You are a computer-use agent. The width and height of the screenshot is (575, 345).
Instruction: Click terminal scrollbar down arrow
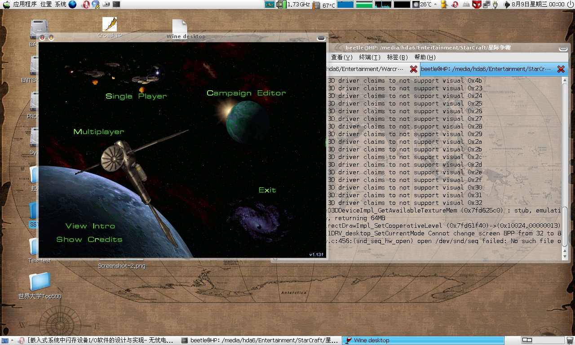(565, 256)
